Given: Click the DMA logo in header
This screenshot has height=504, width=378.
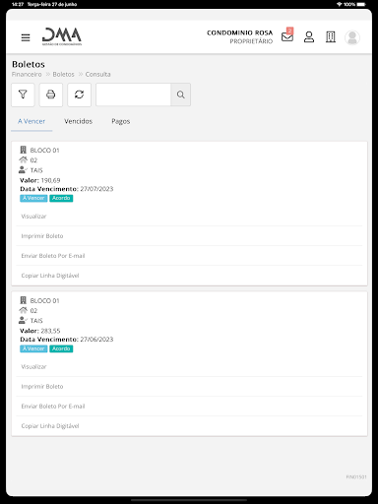Looking at the screenshot, I should pyautogui.click(x=62, y=36).
